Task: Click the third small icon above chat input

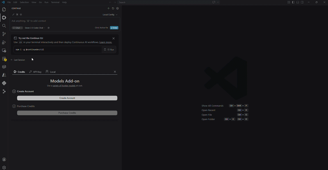Action: tap(21, 14)
